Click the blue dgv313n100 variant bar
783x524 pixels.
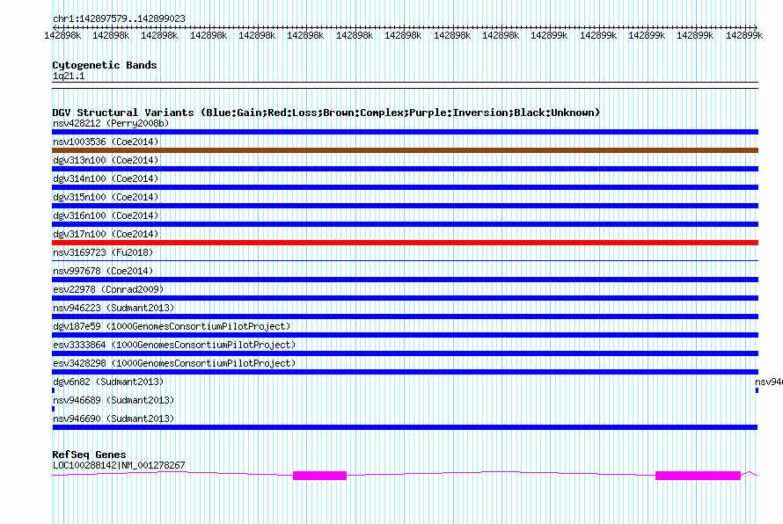point(405,169)
